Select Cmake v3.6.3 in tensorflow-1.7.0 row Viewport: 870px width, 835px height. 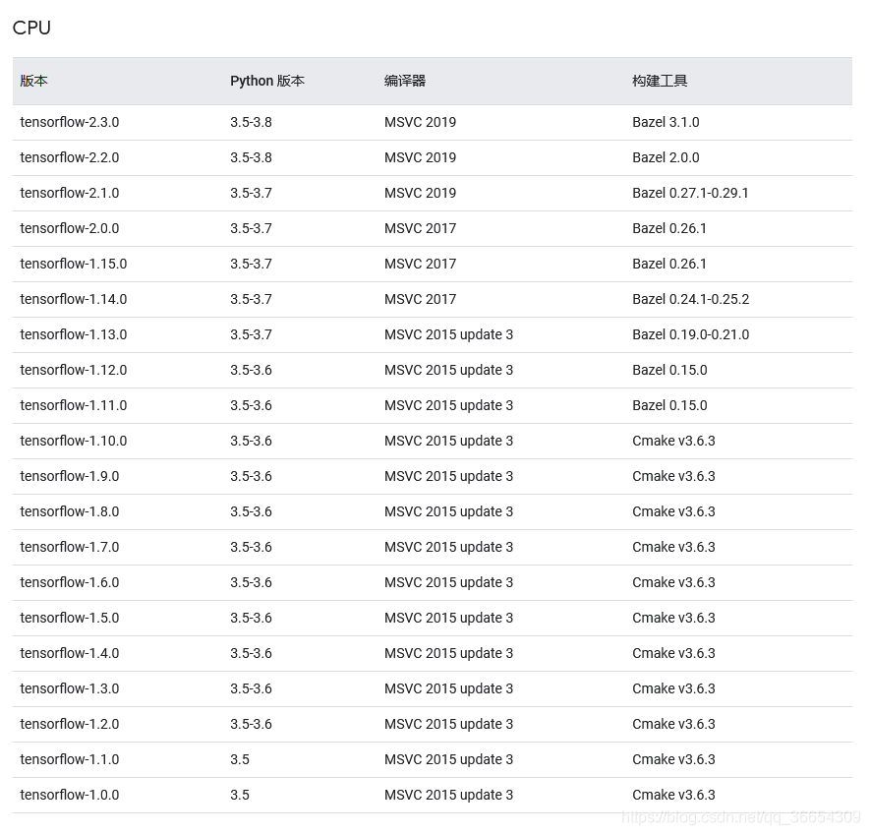673,548
